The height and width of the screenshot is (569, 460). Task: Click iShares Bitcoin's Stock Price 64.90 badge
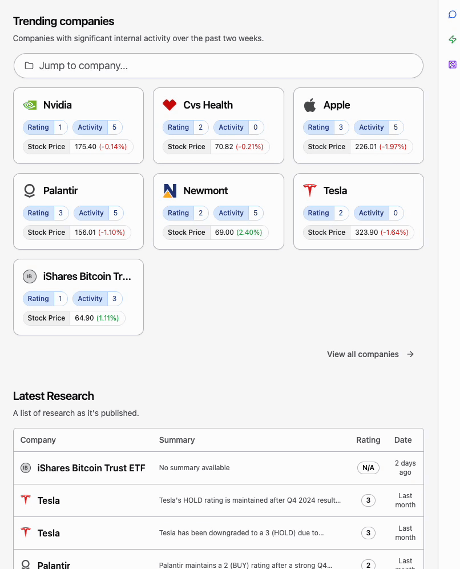[x=74, y=318]
